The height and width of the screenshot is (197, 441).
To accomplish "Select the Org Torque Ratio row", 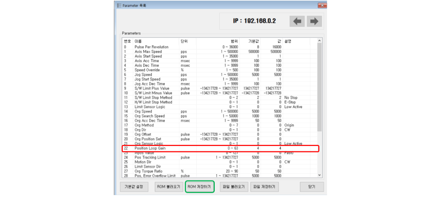I will tap(219, 171).
